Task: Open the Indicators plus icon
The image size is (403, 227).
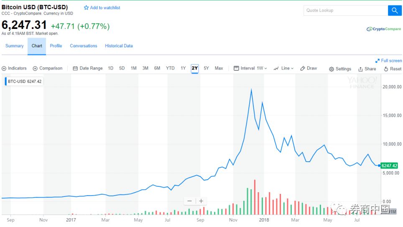Action: click(x=4, y=68)
